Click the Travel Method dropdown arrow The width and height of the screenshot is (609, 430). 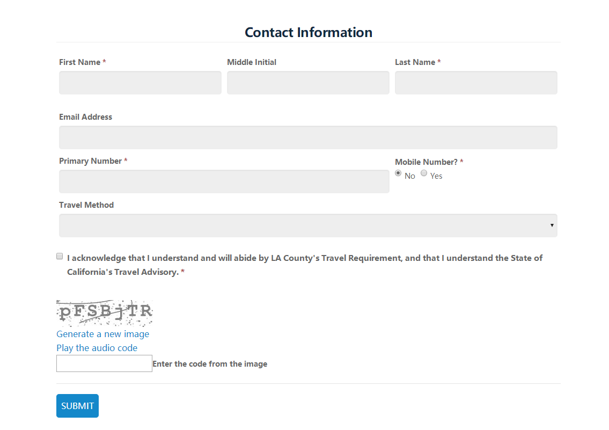[x=552, y=225]
